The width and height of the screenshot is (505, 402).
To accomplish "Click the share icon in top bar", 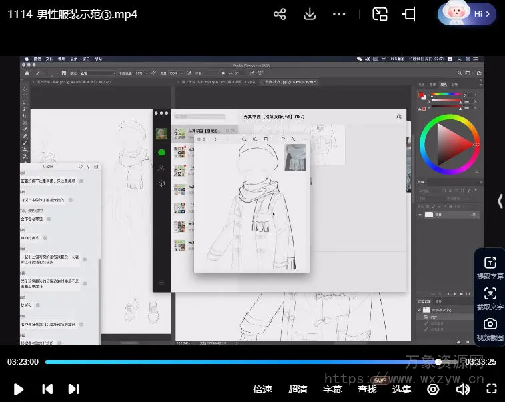I will (280, 14).
